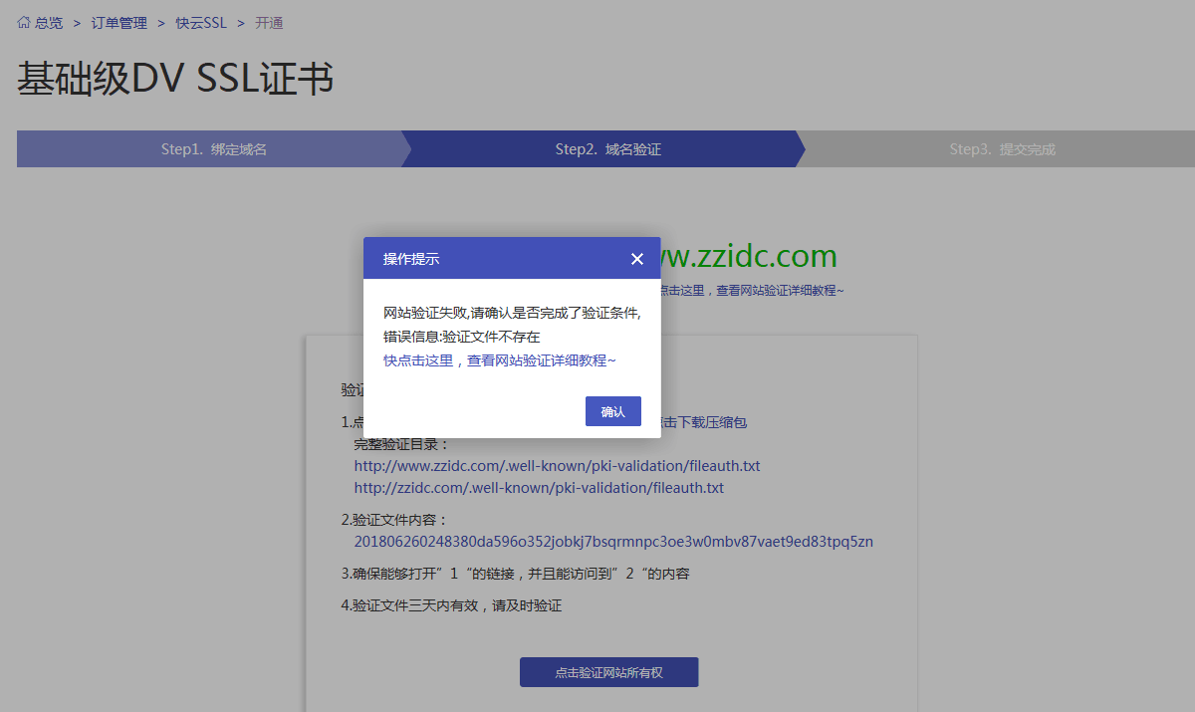Click the tutorial link below the green domain
Viewport: 1195px width, 712px height.
(x=752, y=291)
